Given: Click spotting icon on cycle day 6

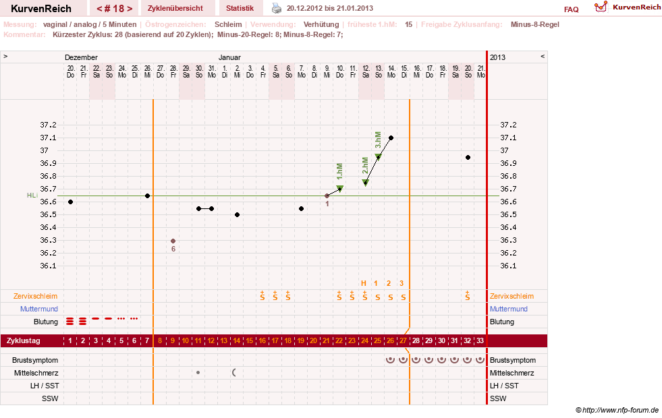Looking at the screenshot, I should (x=134, y=318).
